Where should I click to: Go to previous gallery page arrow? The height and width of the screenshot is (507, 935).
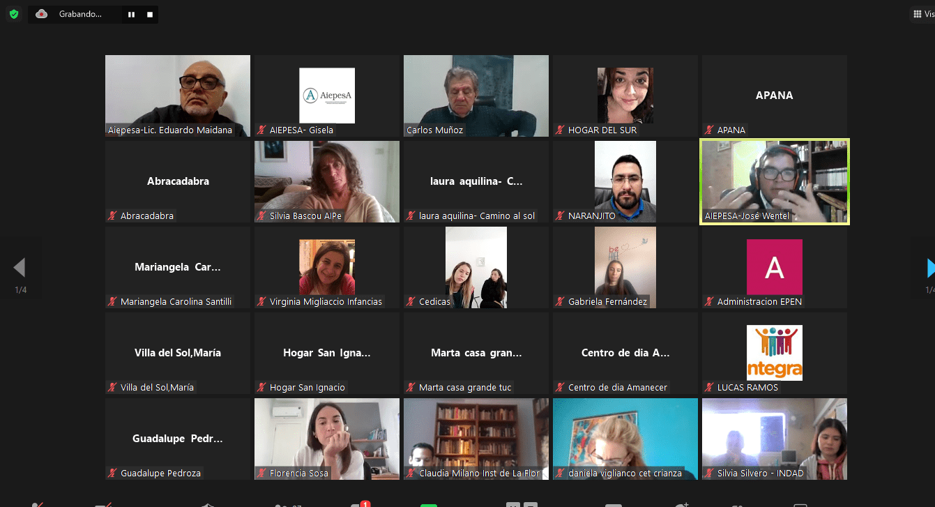[20, 268]
